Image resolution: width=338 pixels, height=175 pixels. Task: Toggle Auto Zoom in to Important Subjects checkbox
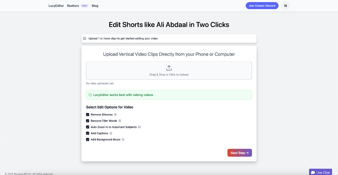click(x=87, y=127)
